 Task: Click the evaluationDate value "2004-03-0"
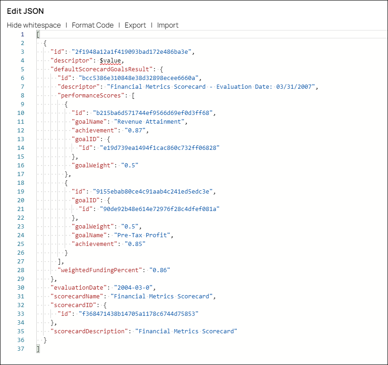point(133,288)
